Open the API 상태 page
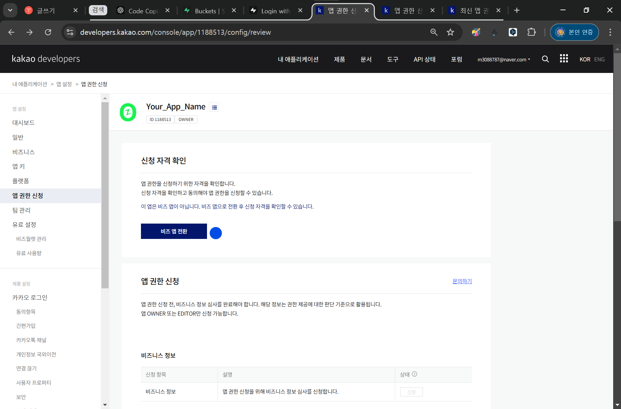 (x=425, y=59)
